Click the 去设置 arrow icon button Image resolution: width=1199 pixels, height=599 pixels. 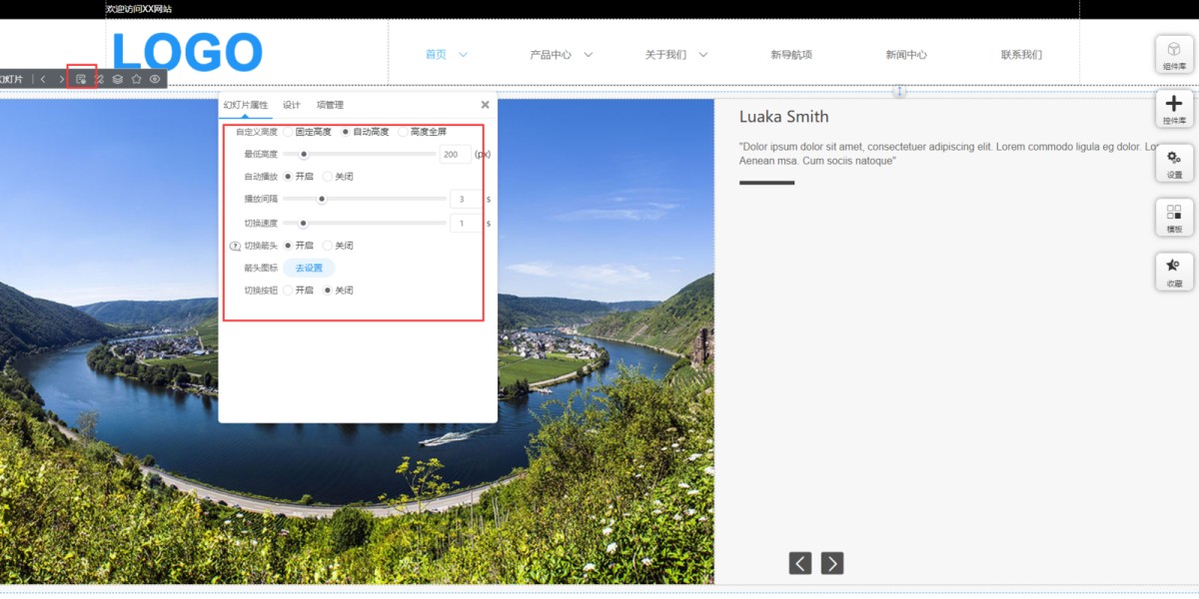(309, 268)
